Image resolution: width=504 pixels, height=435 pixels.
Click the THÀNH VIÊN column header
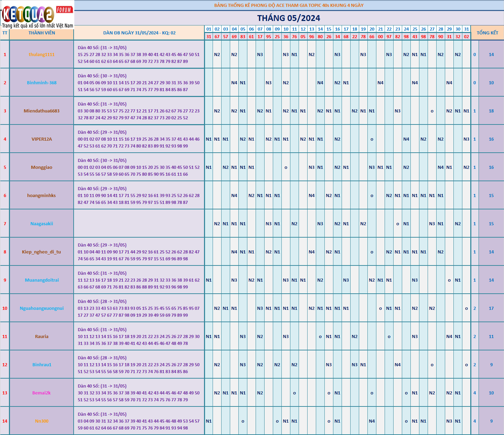(42, 33)
